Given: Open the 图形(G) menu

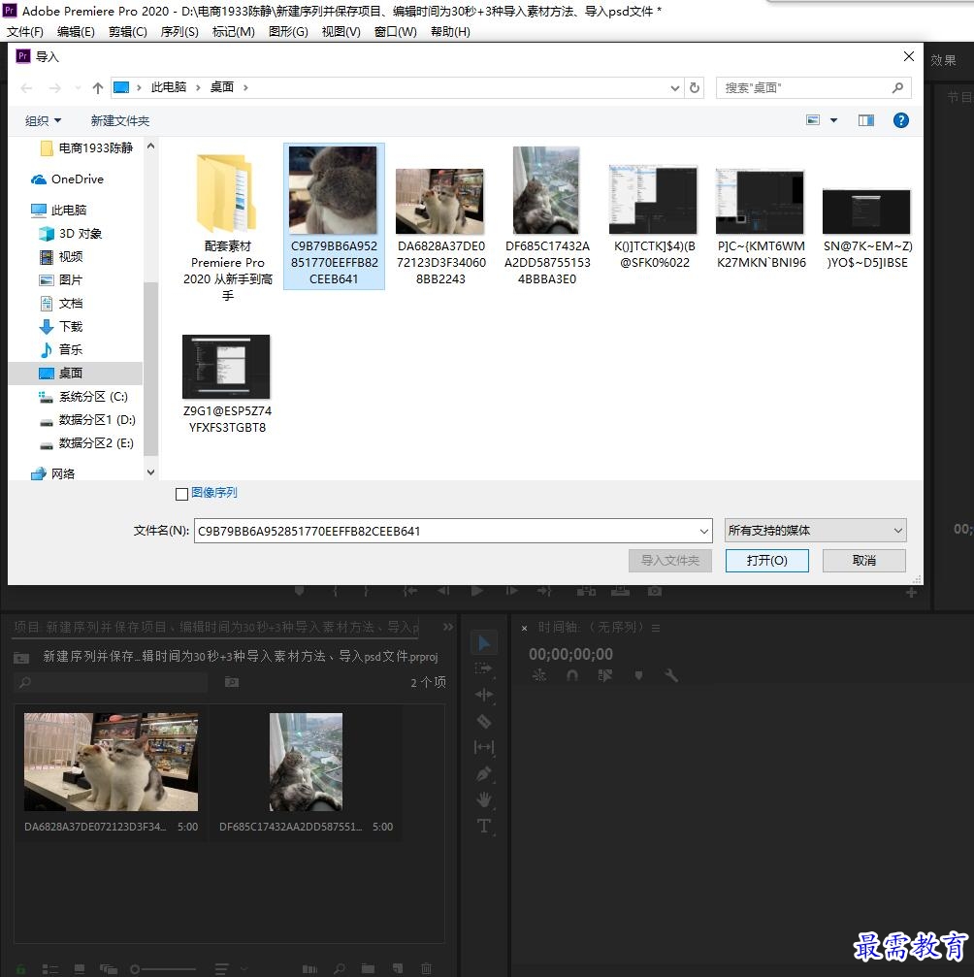Looking at the screenshot, I should (x=288, y=32).
